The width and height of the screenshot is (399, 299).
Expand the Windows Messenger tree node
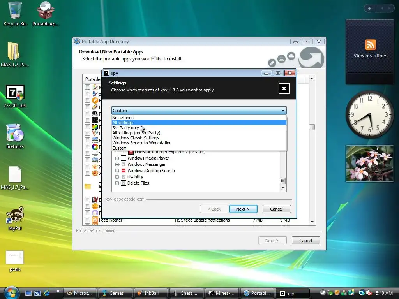pos(117,165)
